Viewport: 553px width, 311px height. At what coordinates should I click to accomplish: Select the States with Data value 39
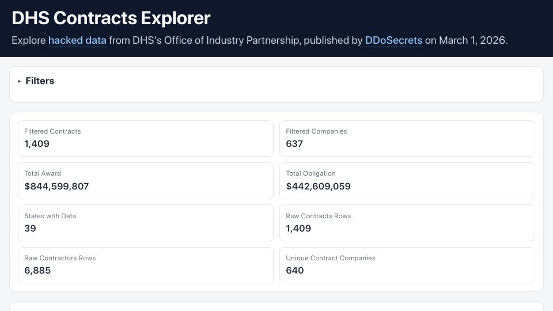coord(30,228)
